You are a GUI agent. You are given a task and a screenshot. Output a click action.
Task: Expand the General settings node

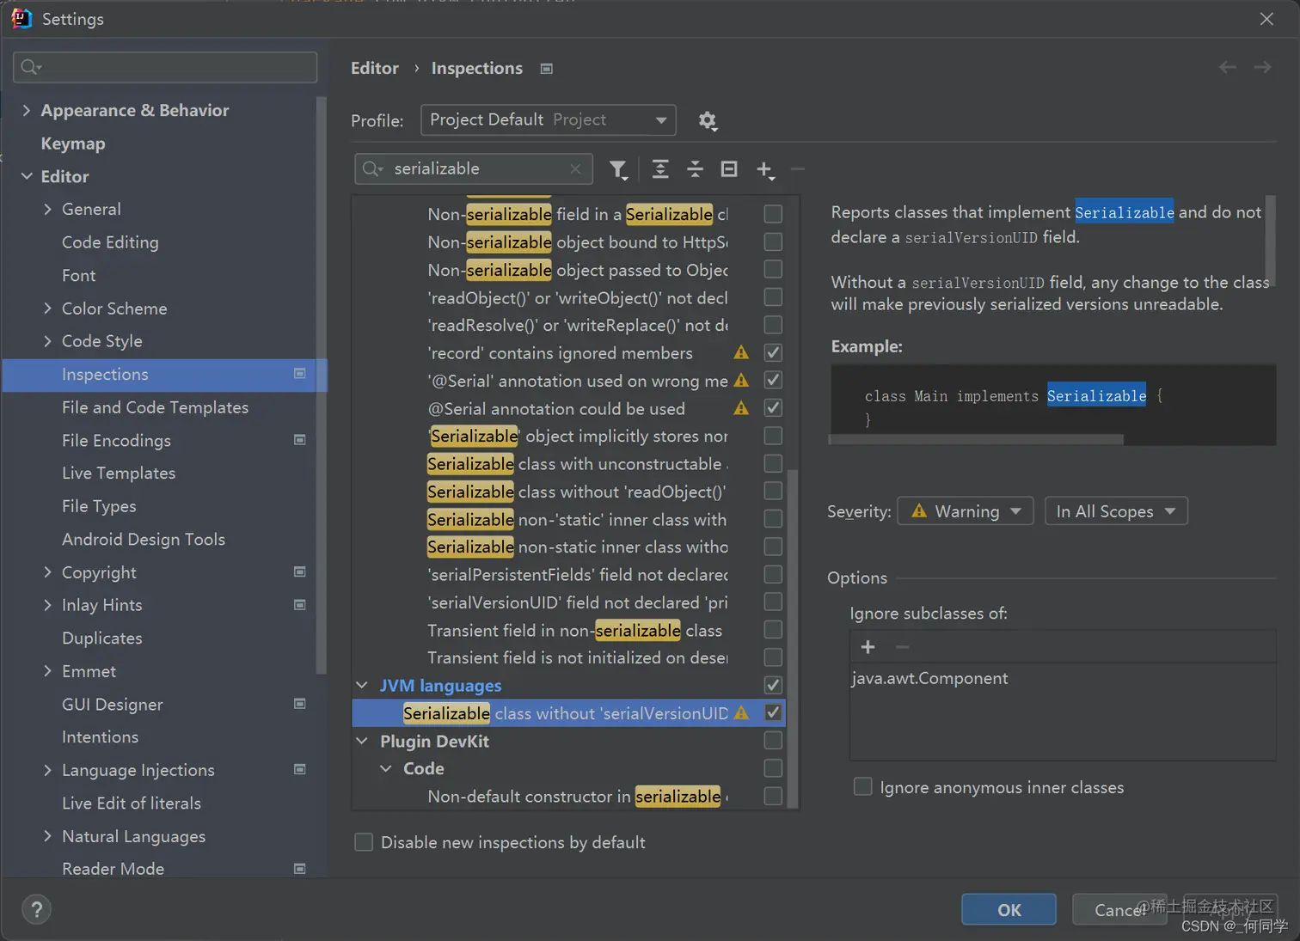[x=47, y=209]
